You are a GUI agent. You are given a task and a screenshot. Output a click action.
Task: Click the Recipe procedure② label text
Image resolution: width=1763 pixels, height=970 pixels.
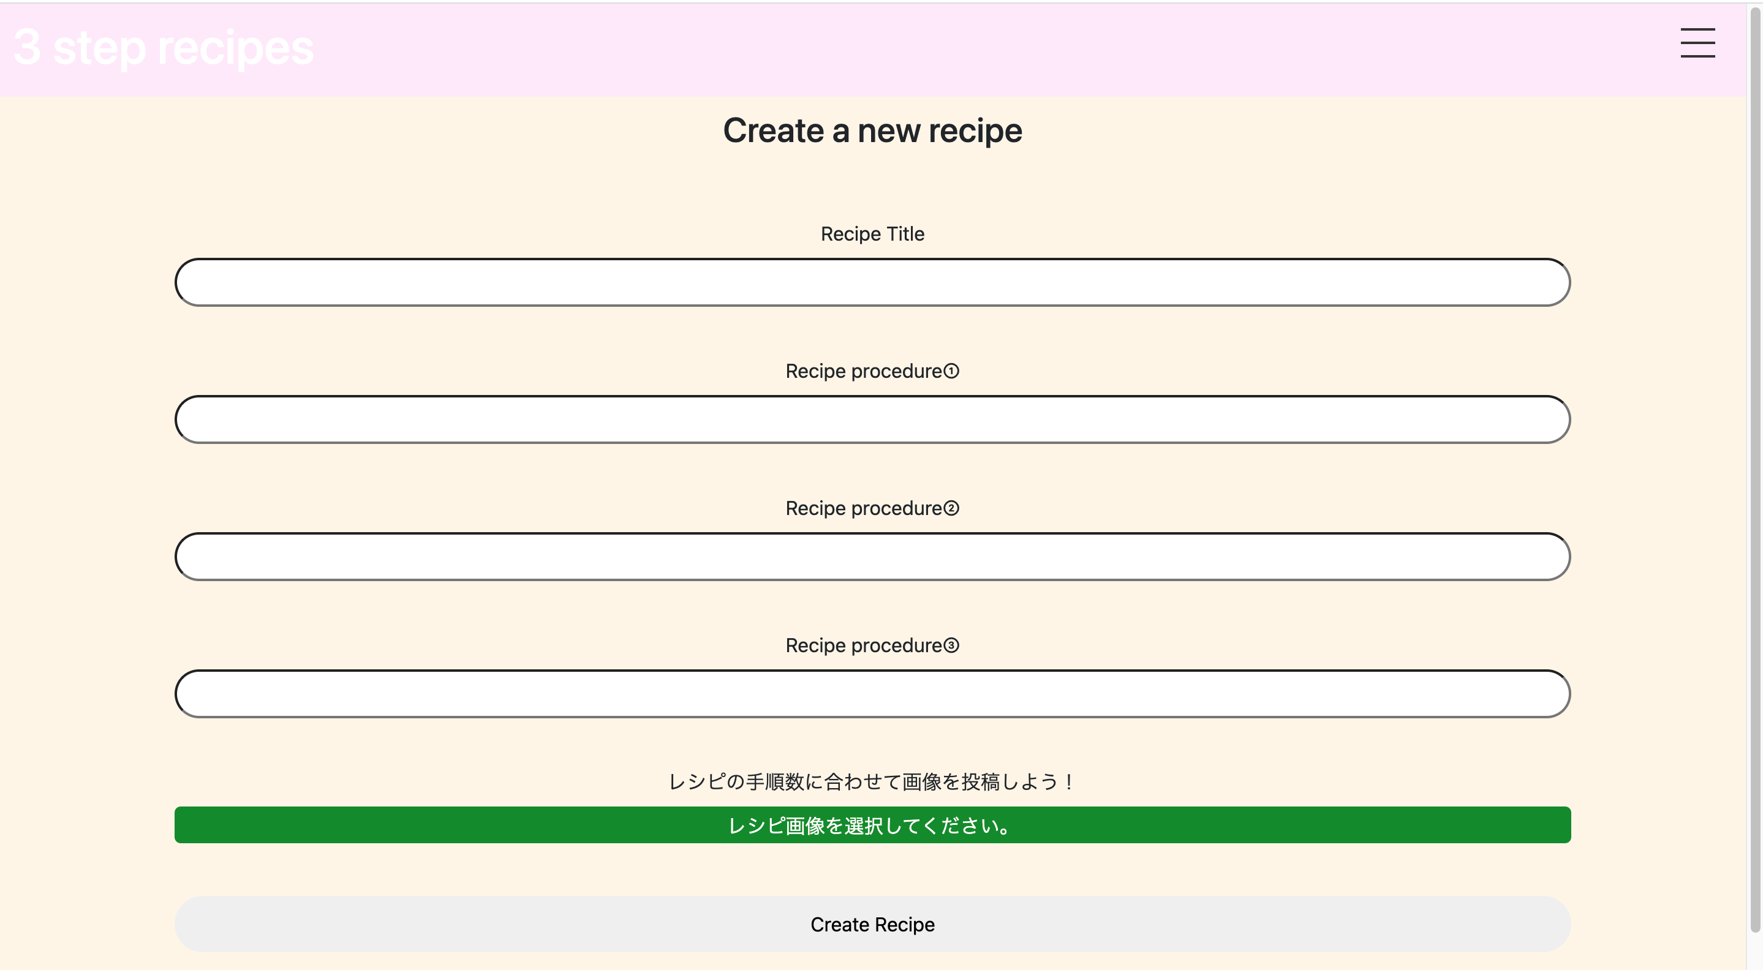click(x=872, y=508)
